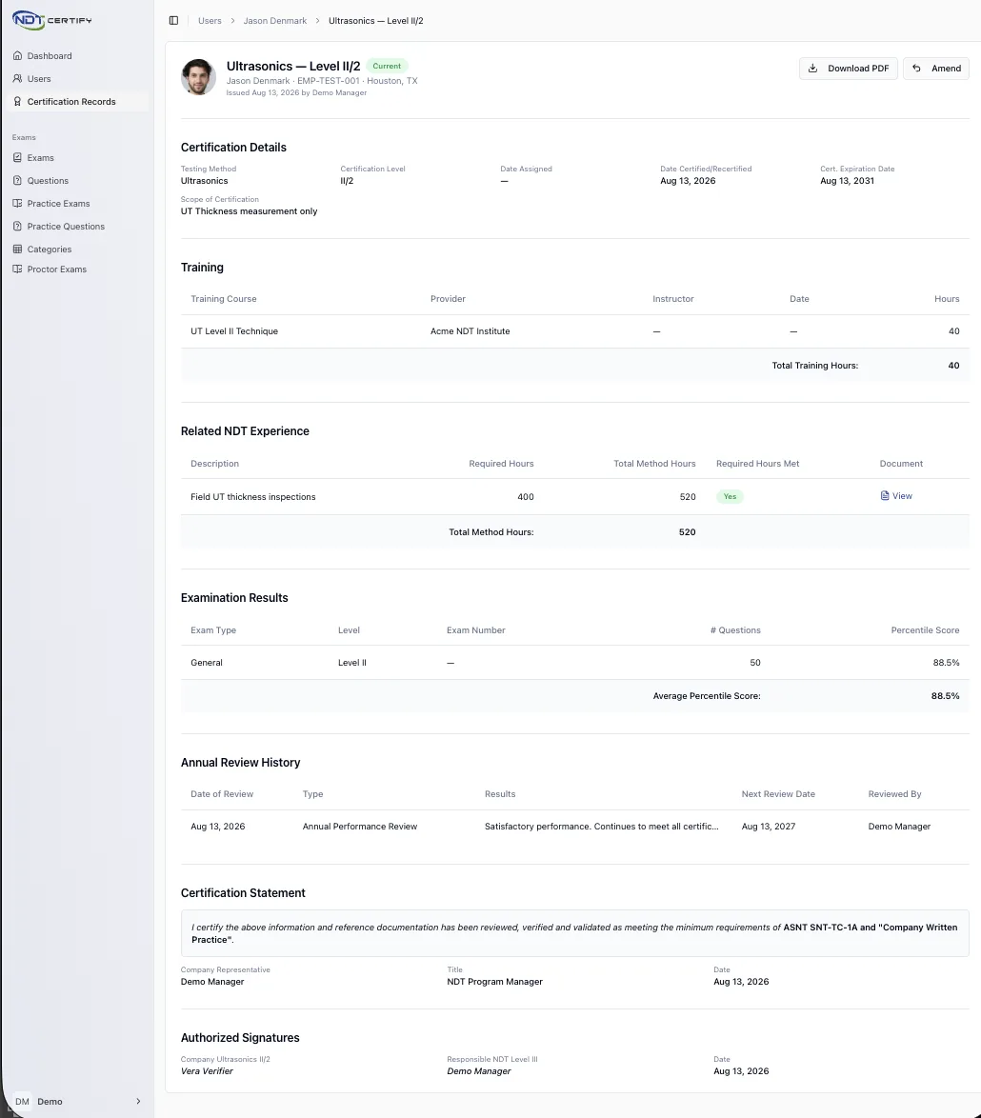View the experience document link

pos(896,495)
